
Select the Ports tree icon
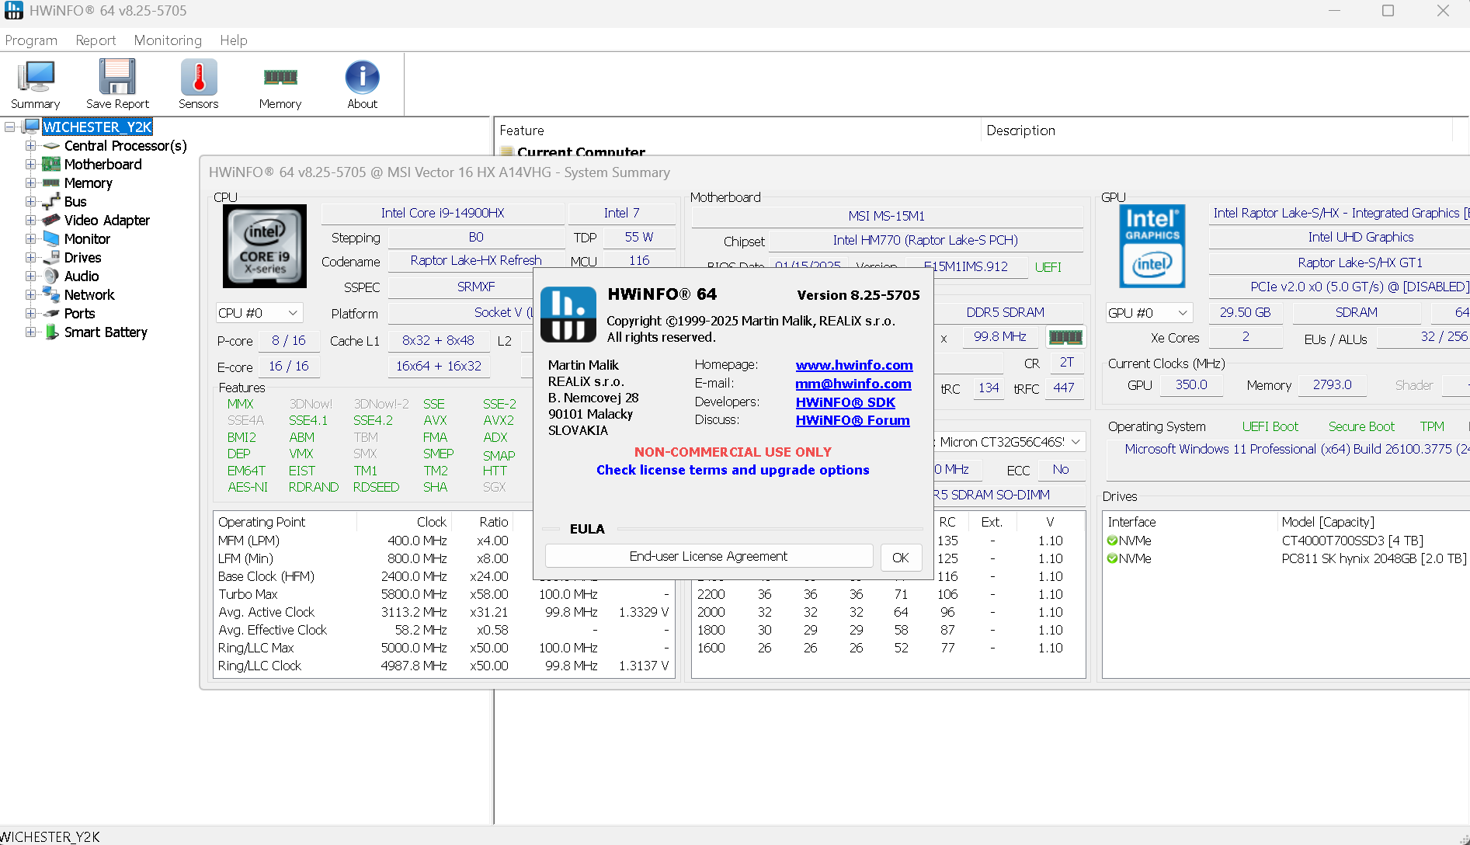point(51,314)
